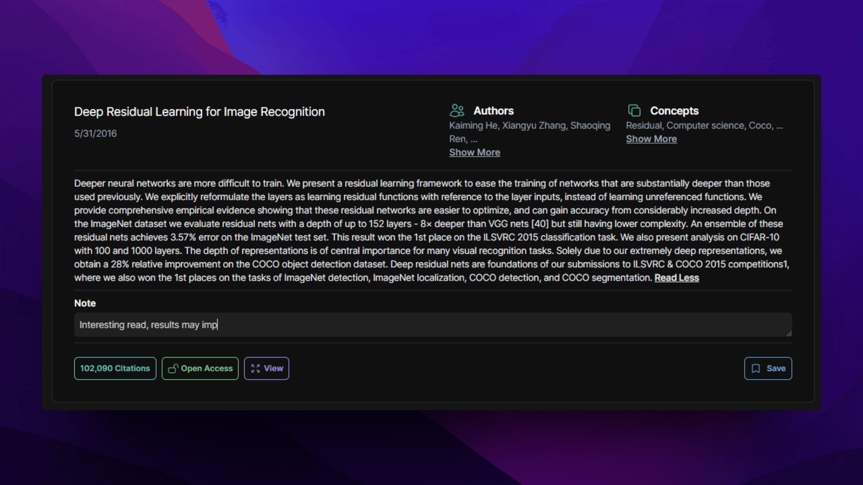Viewport: 863px width, 485px height.
Task: Click concept list Residual, Computer science, Coco
Action: pyautogui.click(x=704, y=126)
